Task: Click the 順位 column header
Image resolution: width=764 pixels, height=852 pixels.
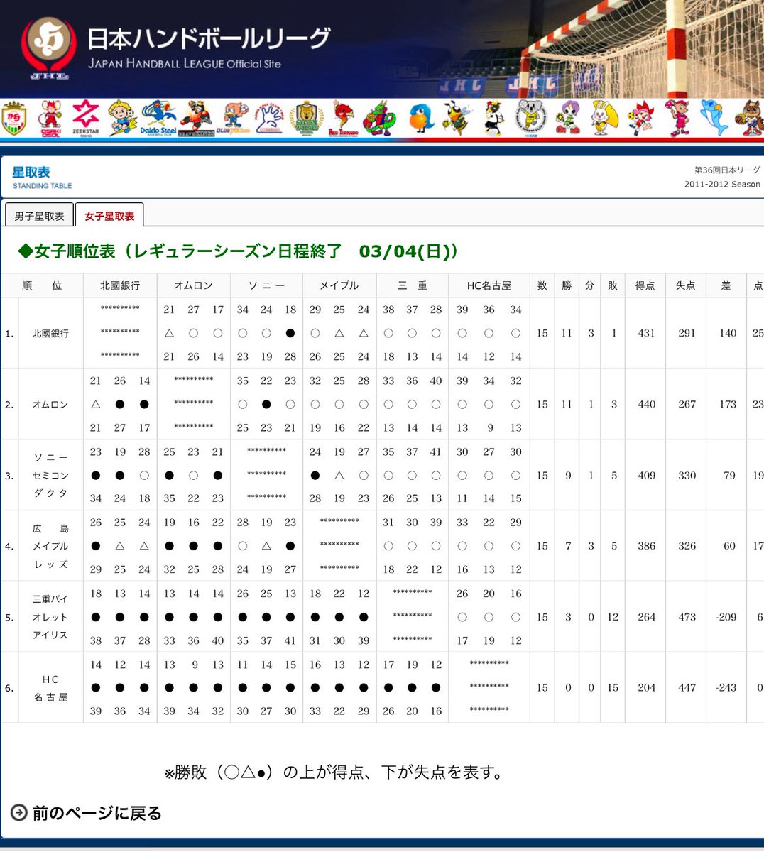Action: point(42,285)
